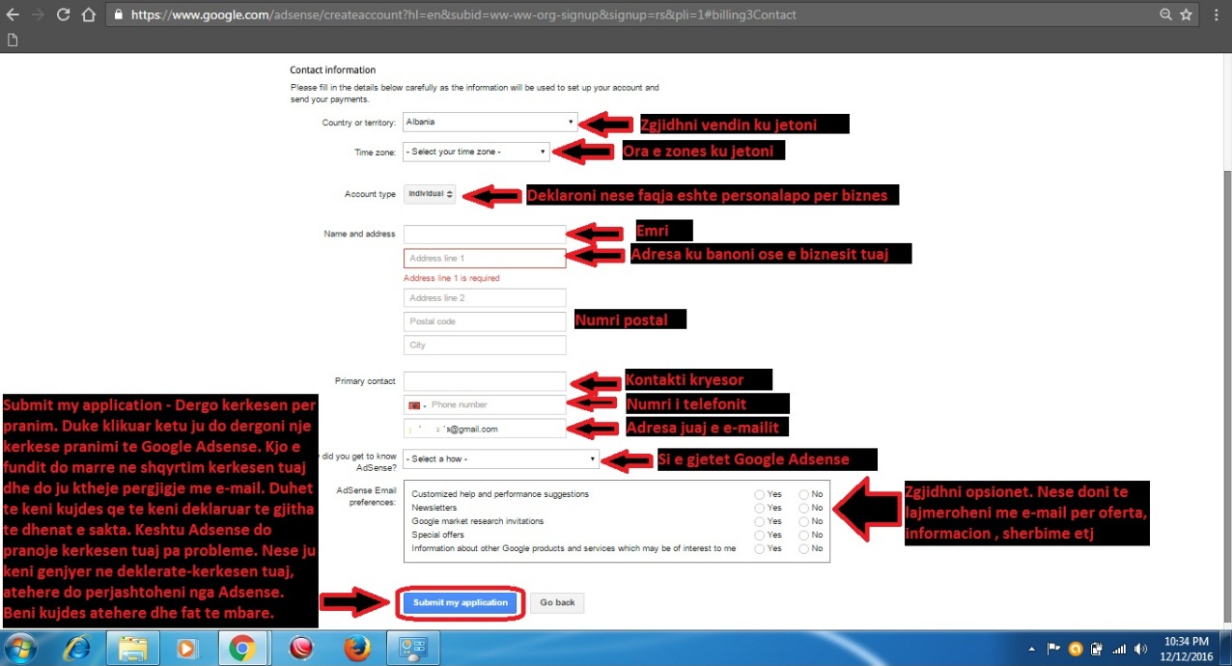Select Yes for Newsletters
Image resolution: width=1232 pixels, height=666 pixels.
pos(760,508)
